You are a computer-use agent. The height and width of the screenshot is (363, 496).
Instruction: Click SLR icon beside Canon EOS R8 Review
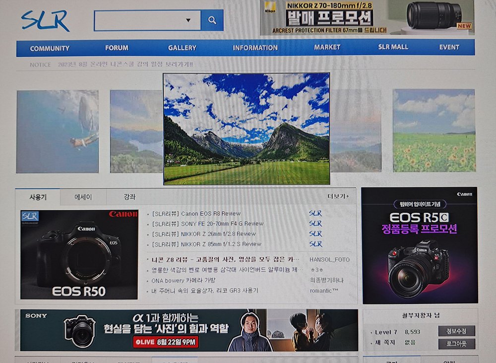pos(315,214)
